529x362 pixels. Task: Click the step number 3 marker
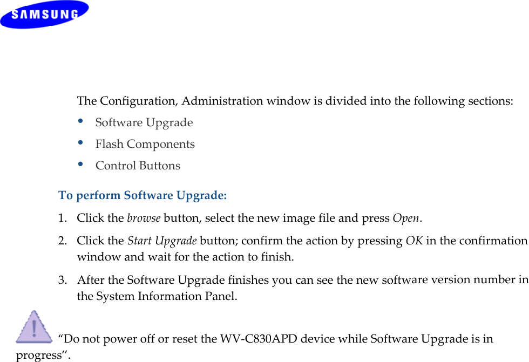pyautogui.click(x=63, y=280)
